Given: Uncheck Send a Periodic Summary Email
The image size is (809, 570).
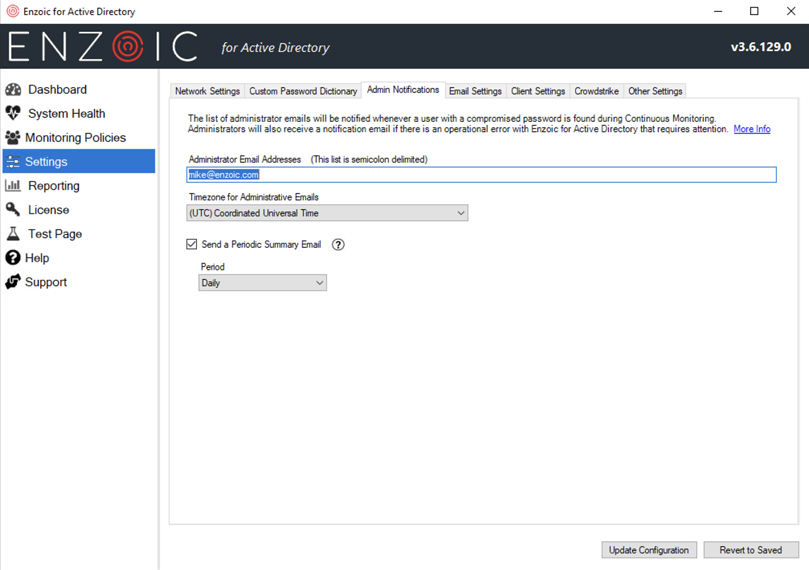Looking at the screenshot, I should 192,244.
